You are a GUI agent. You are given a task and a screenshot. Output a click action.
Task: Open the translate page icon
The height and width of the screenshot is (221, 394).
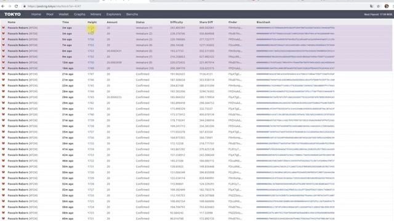371,6
